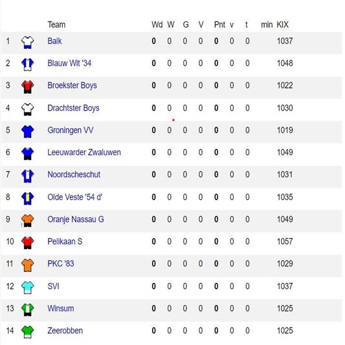Open the Noordscheschut team link
Screen dimensions: 345x345
tap(74, 175)
